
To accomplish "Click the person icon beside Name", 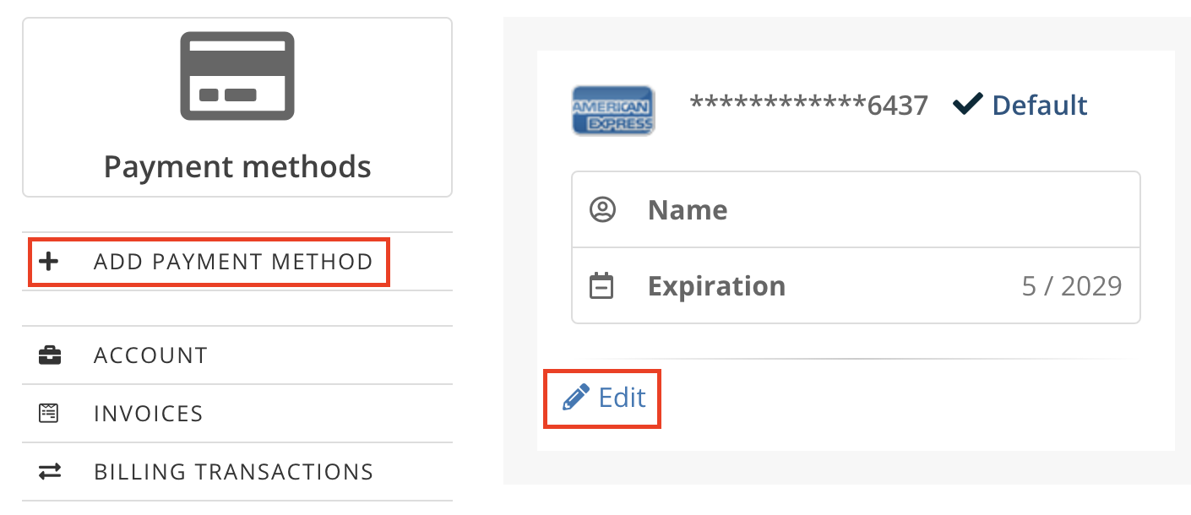I will click(x=602, y=209).
